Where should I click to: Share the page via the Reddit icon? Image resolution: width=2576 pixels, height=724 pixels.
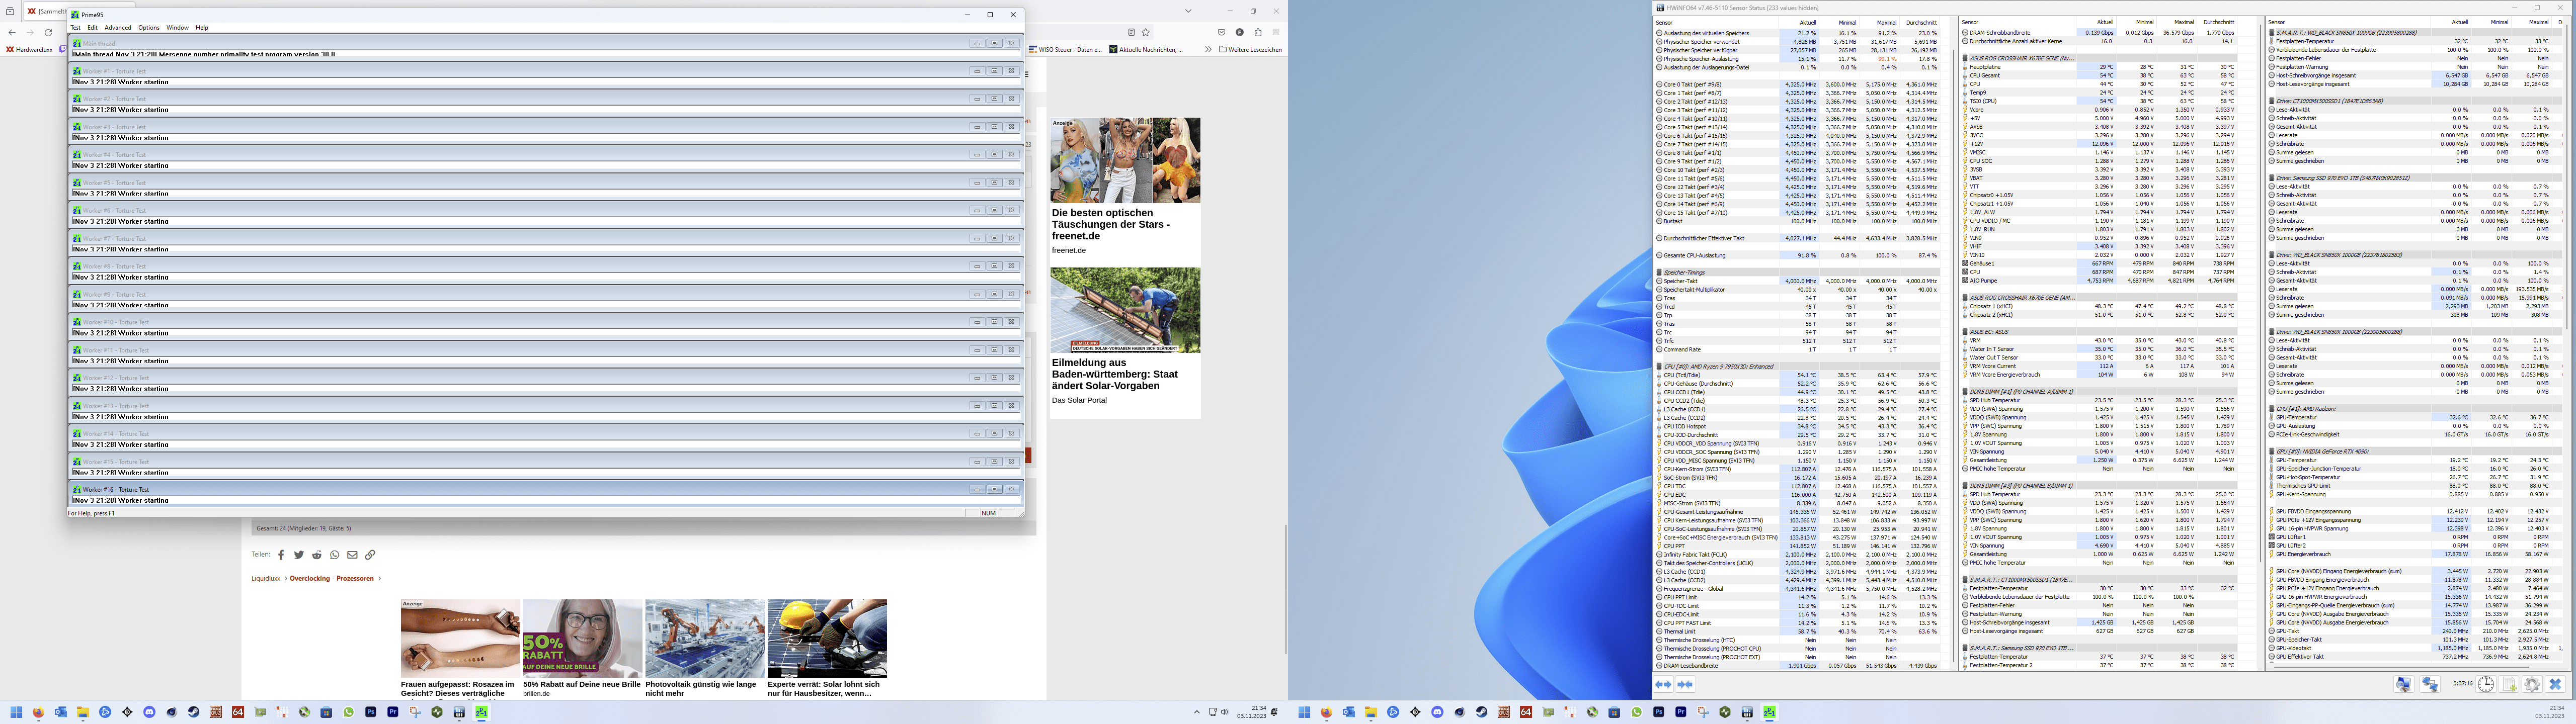point(317,555)
